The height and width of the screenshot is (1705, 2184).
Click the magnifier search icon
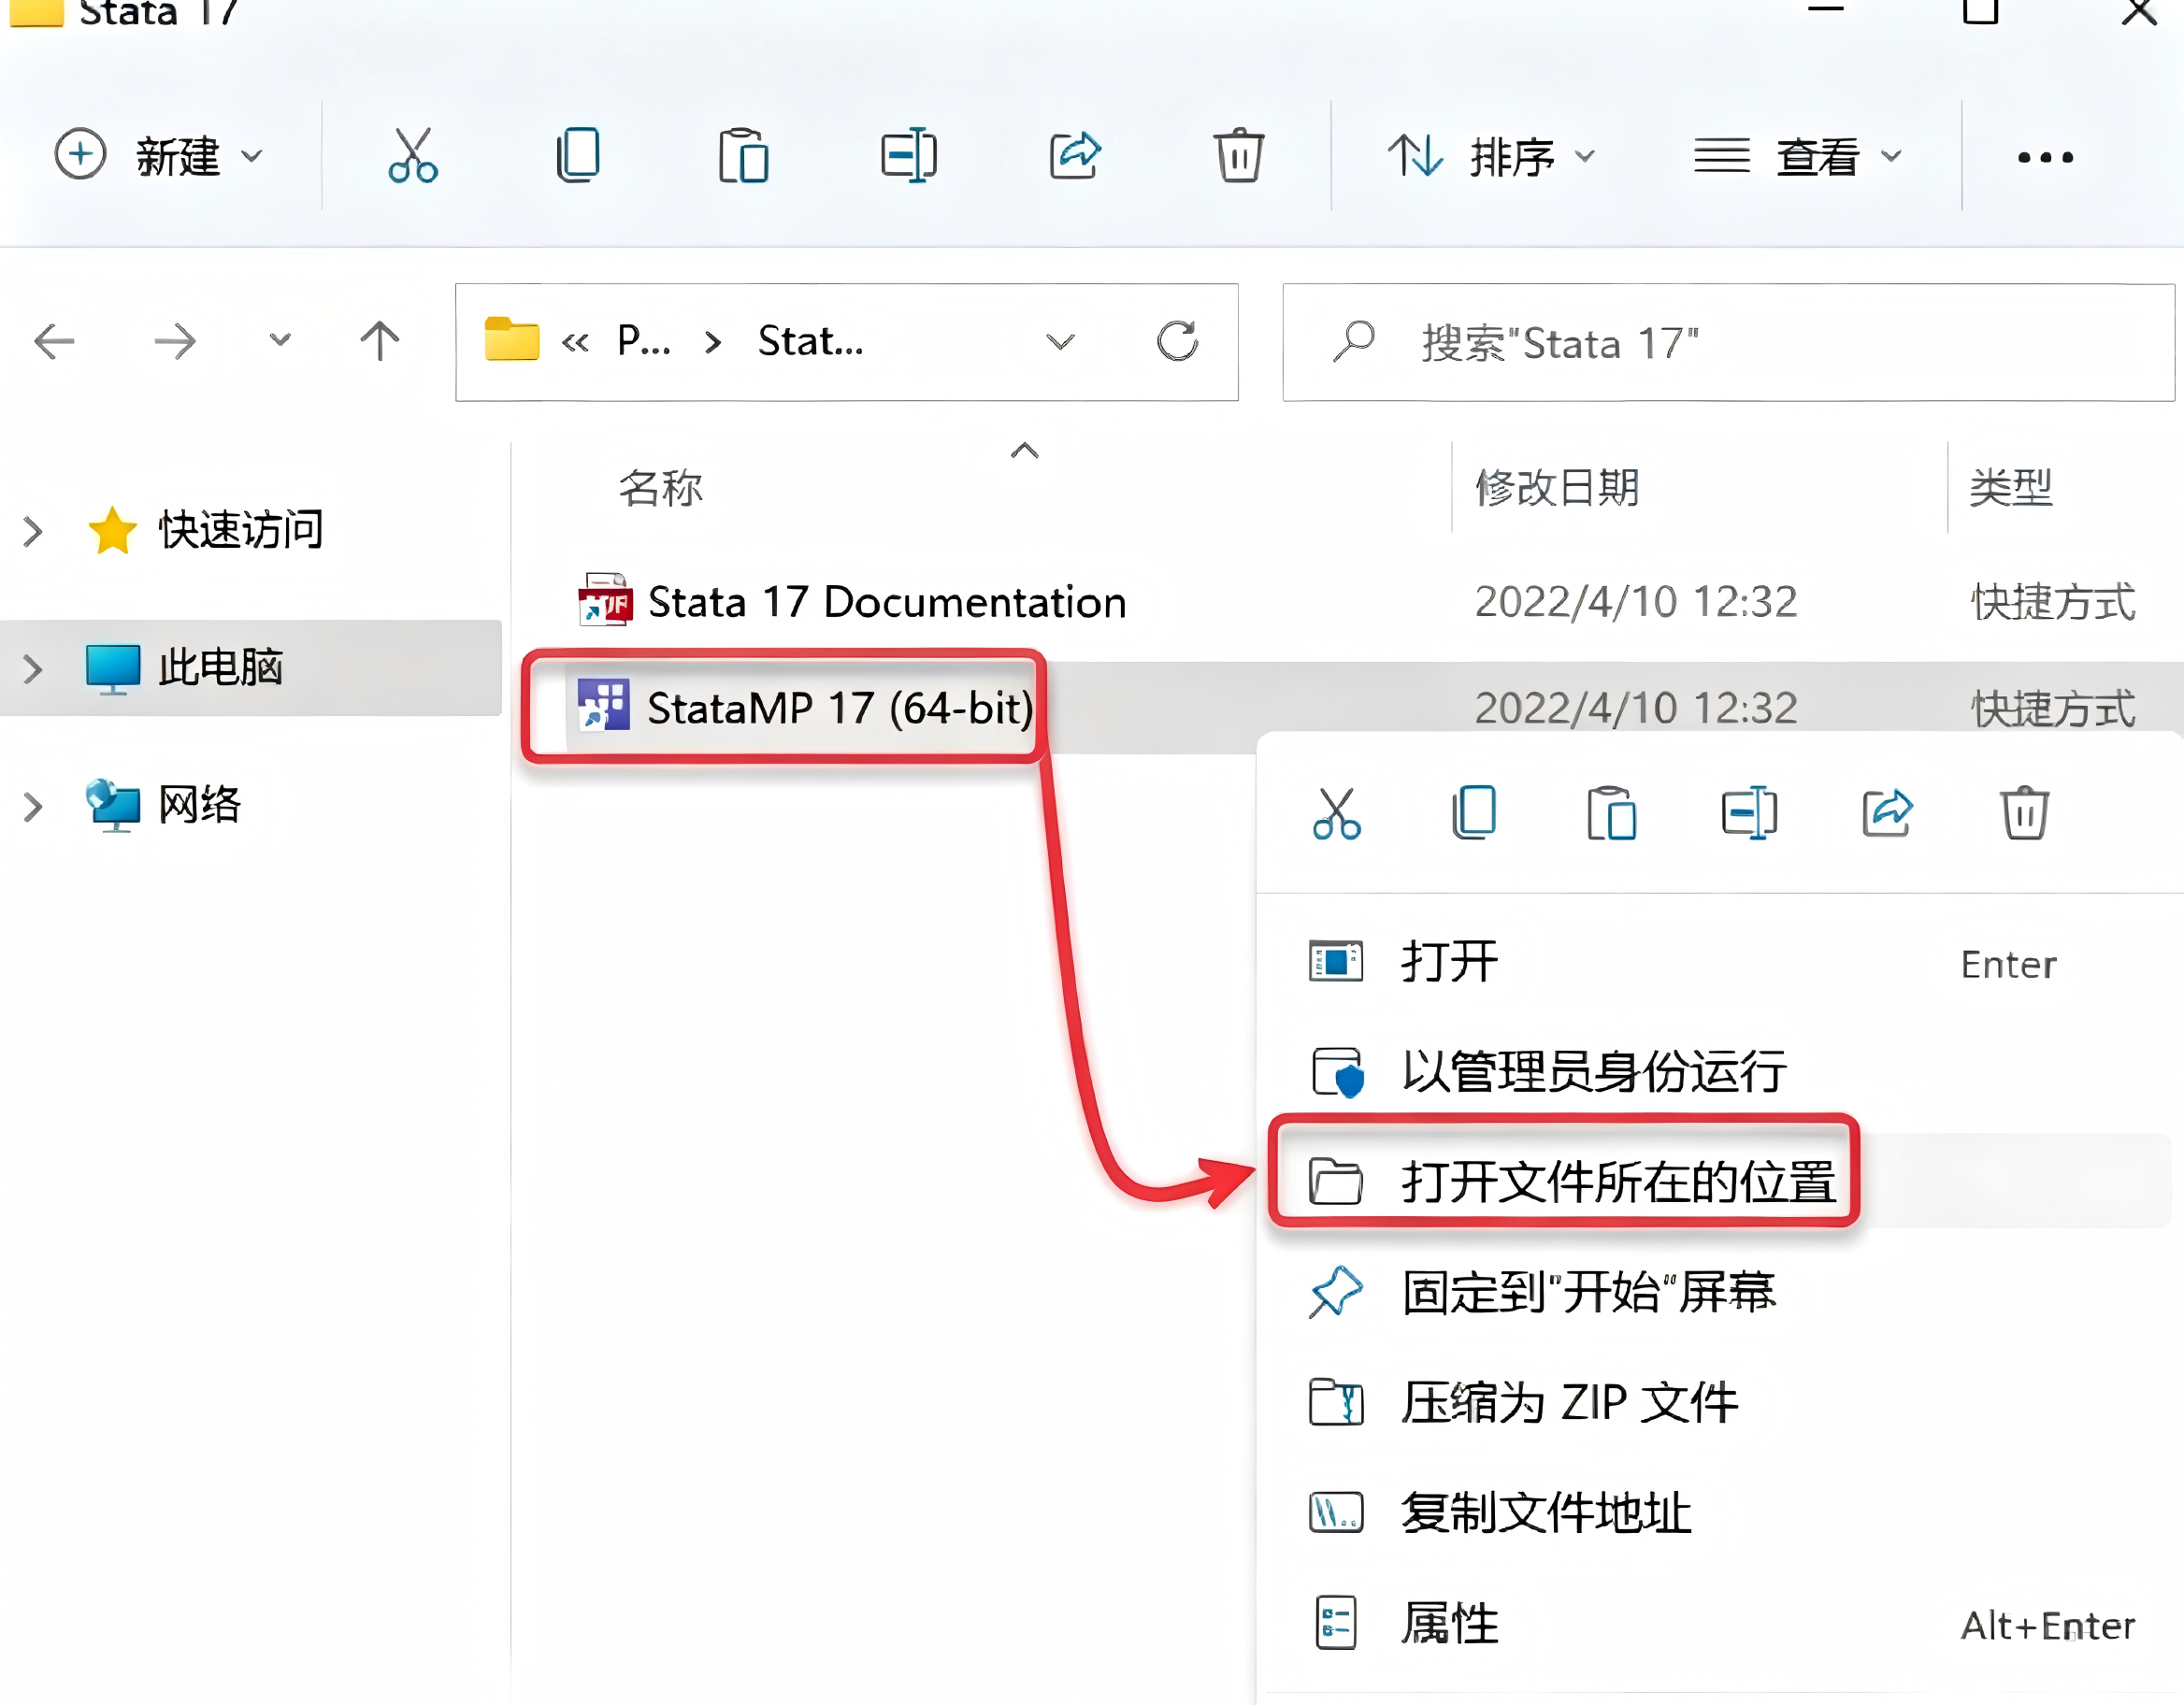(1354, 342)
